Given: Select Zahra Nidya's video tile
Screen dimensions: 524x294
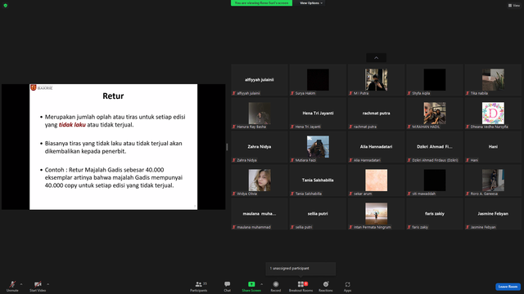Looking at the screenshot, I should click(x=260, y=147).
